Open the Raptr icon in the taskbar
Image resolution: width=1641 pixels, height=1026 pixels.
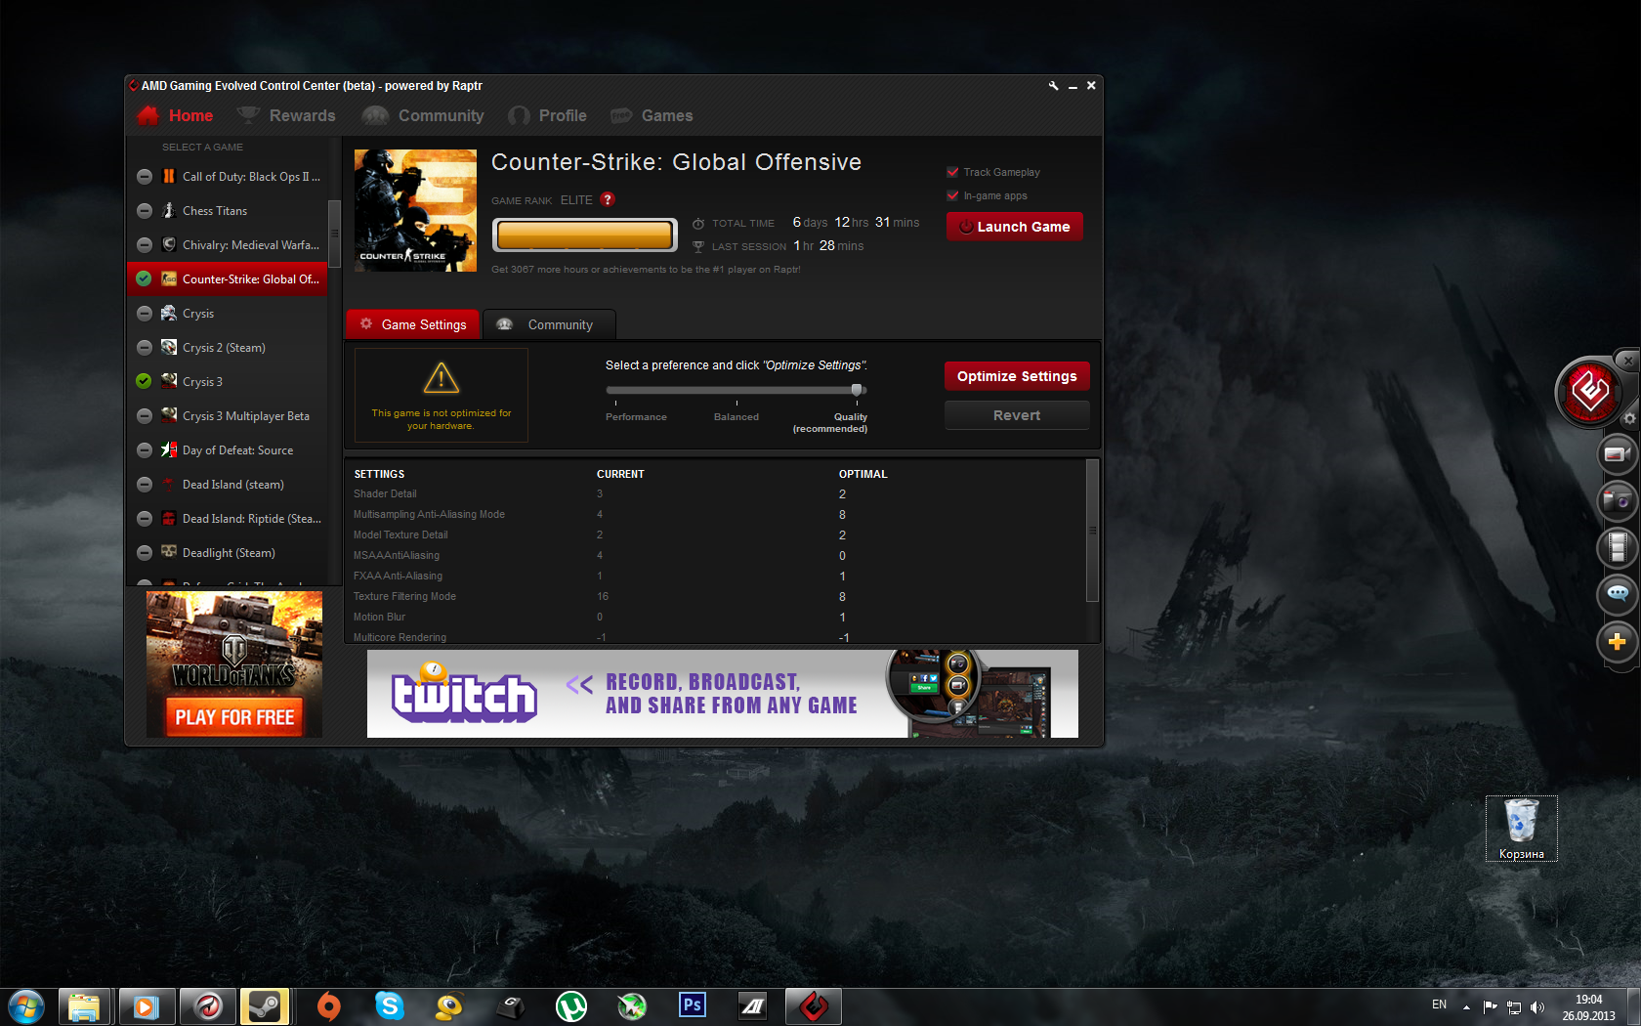[814, 1005]
